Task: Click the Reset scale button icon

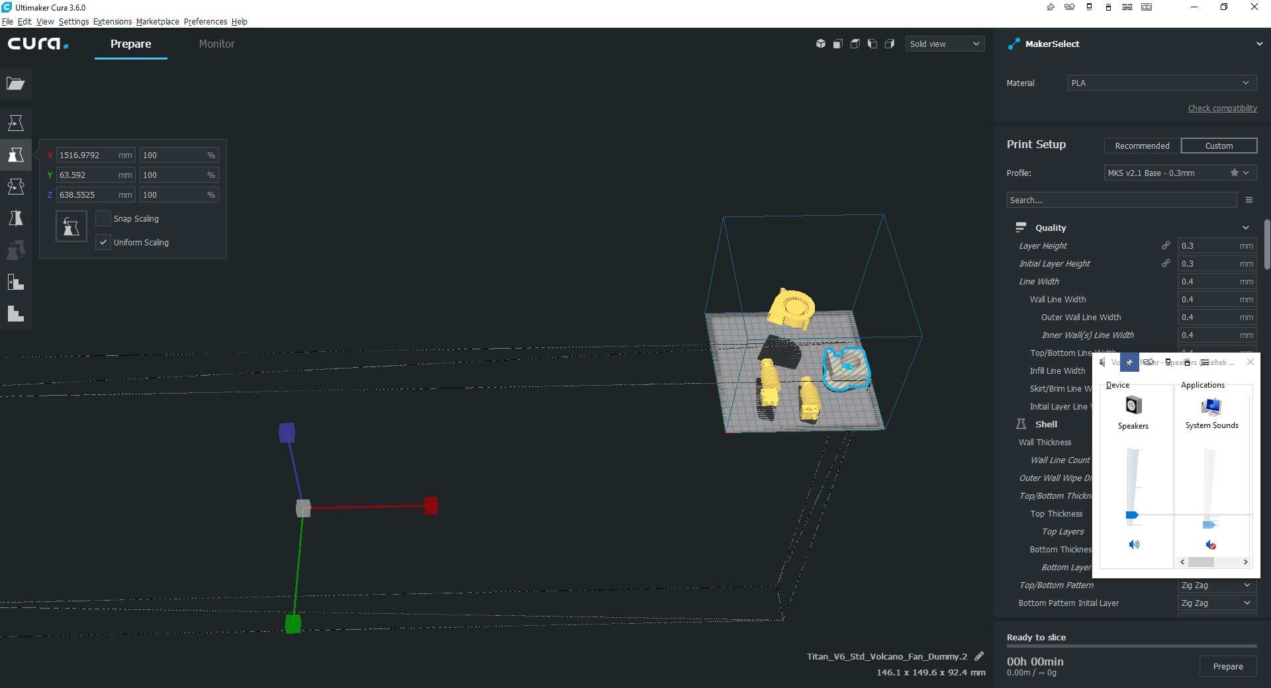Action: coord(71,226)
